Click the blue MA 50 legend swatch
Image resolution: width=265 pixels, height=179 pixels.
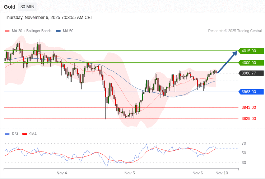tap(58, 31)
